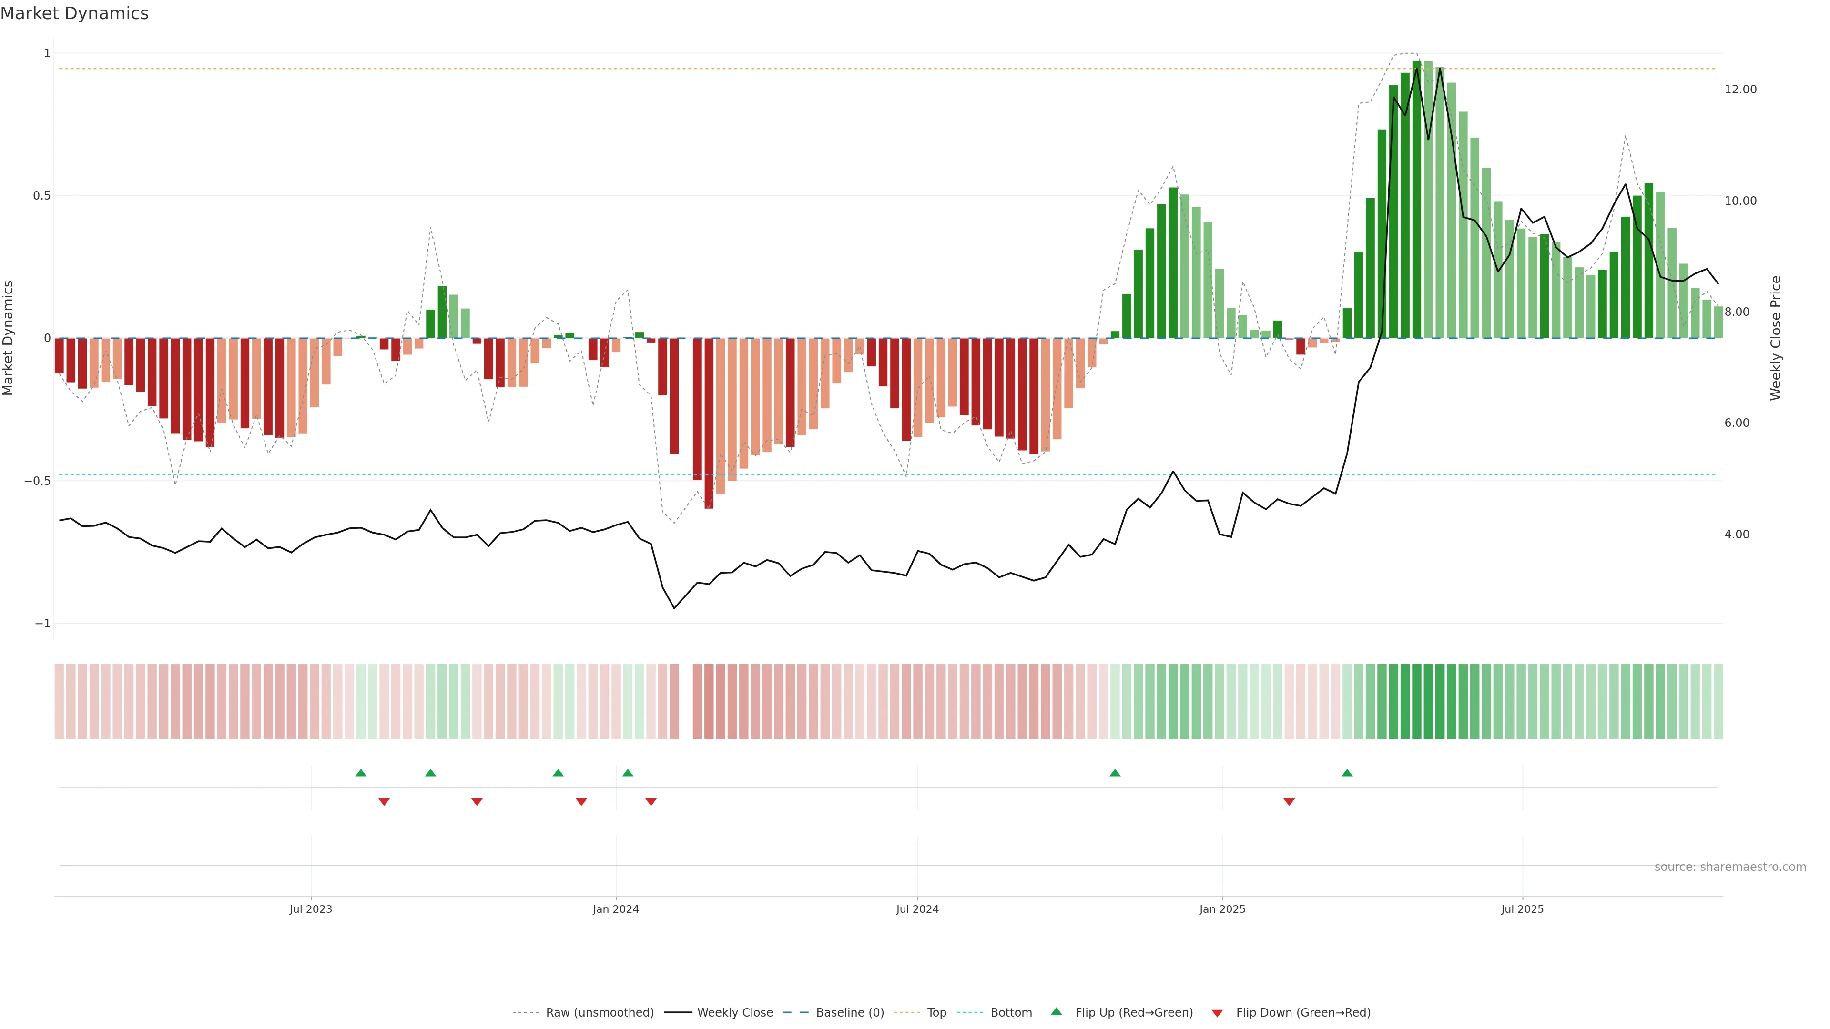This screenshot has height=1029, width=1830.
Task: Click the leftmost red flip-down triangle marker
Action: [x=384, y=802]
